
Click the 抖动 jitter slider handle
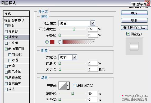click(x=60, y=99)
